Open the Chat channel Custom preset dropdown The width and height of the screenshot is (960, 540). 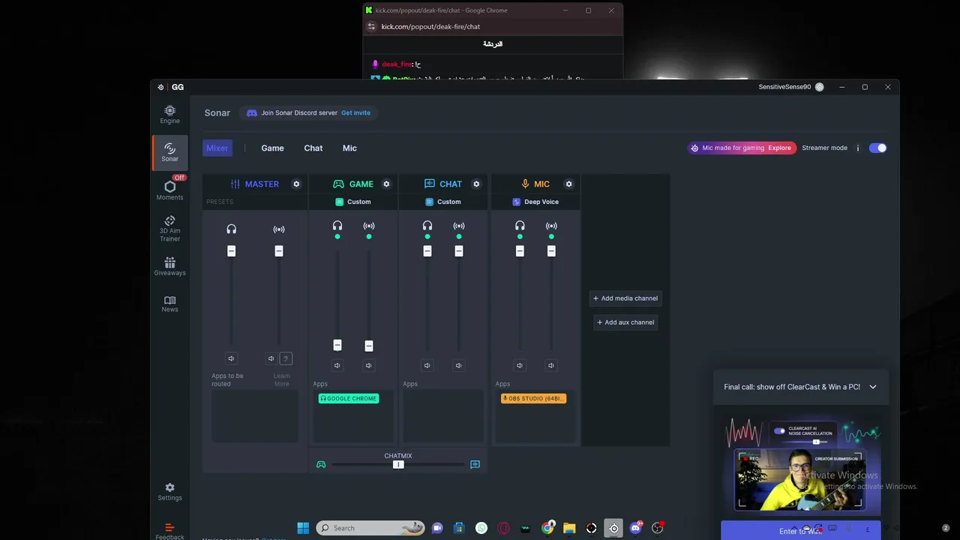tap(443, 202)
